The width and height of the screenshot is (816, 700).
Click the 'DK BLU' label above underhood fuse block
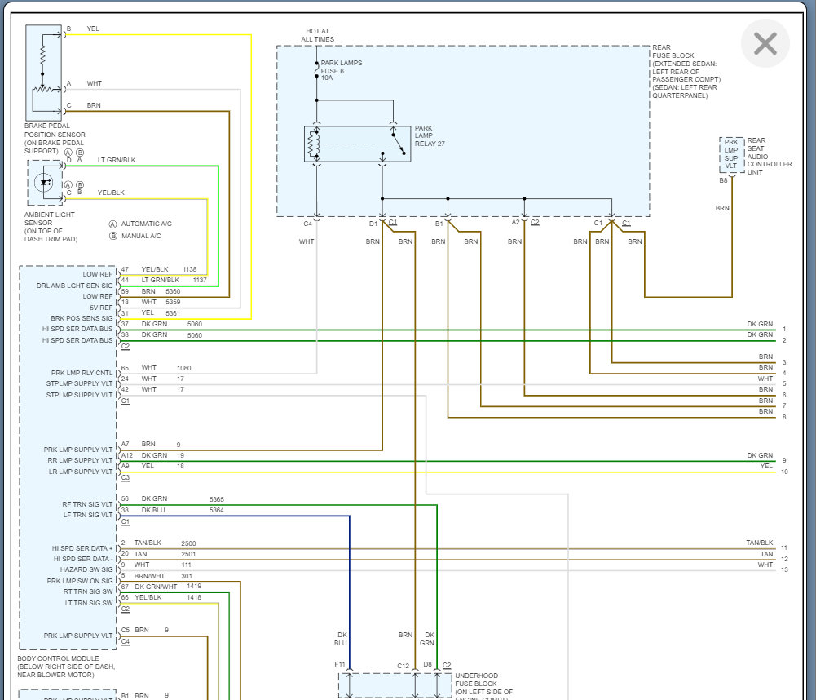tap(341, 639)
